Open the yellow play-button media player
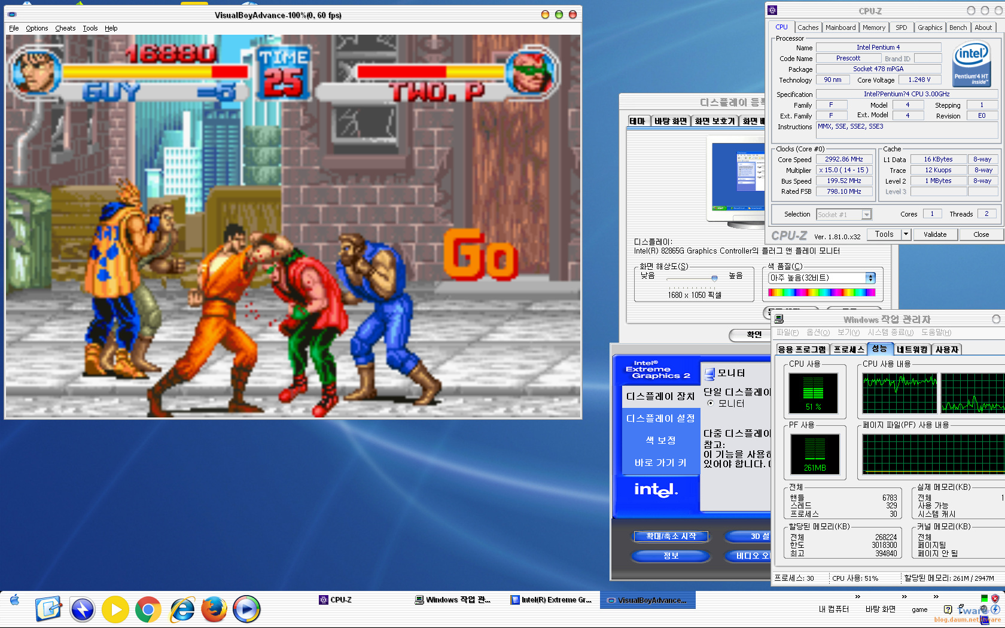The height and width of the screenshot is (628, 1005). [115, 609]
